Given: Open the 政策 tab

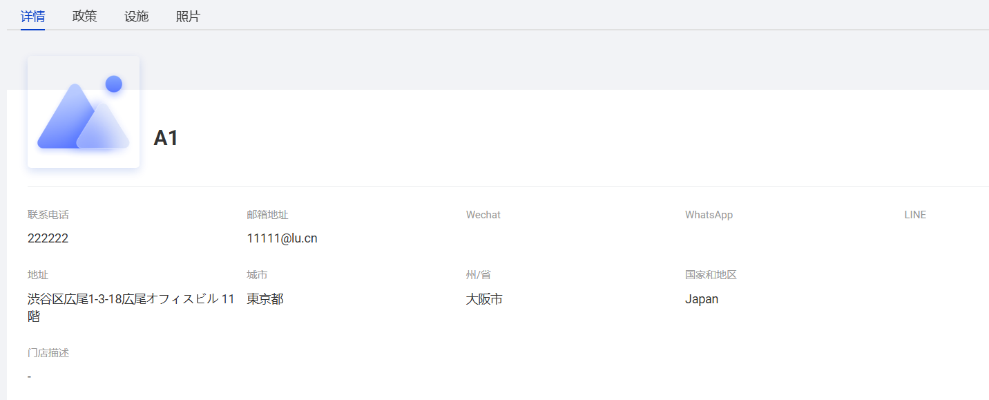Looking at the screenshot, I should [84, 17].
